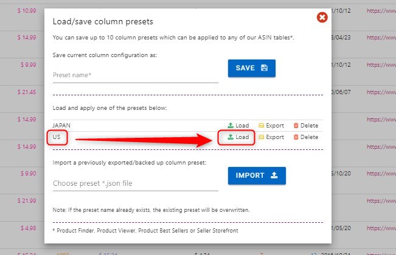This screenshot has width=396, height=255.
Task: Click the SAVE preset button
Action: [x=252, y=68]
